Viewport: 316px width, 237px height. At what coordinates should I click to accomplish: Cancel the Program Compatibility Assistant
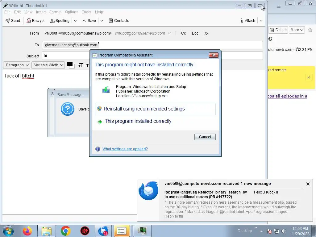pos(205,137)
